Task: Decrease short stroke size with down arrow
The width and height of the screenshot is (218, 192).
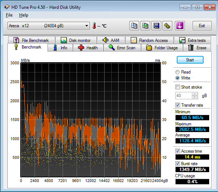Action: coord(195,97)
